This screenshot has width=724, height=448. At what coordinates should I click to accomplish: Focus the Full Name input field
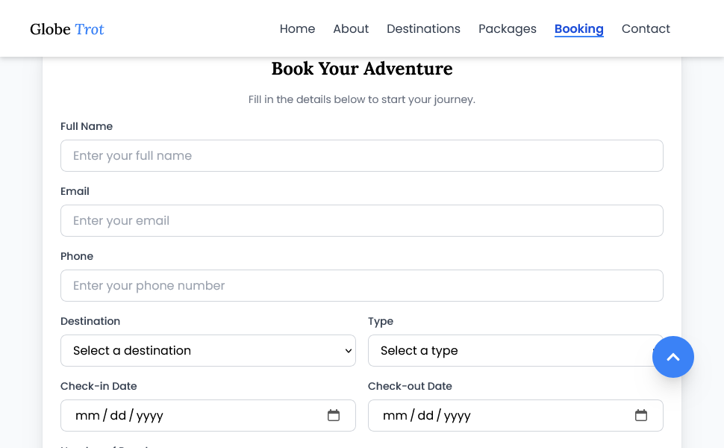coord(361,155)
